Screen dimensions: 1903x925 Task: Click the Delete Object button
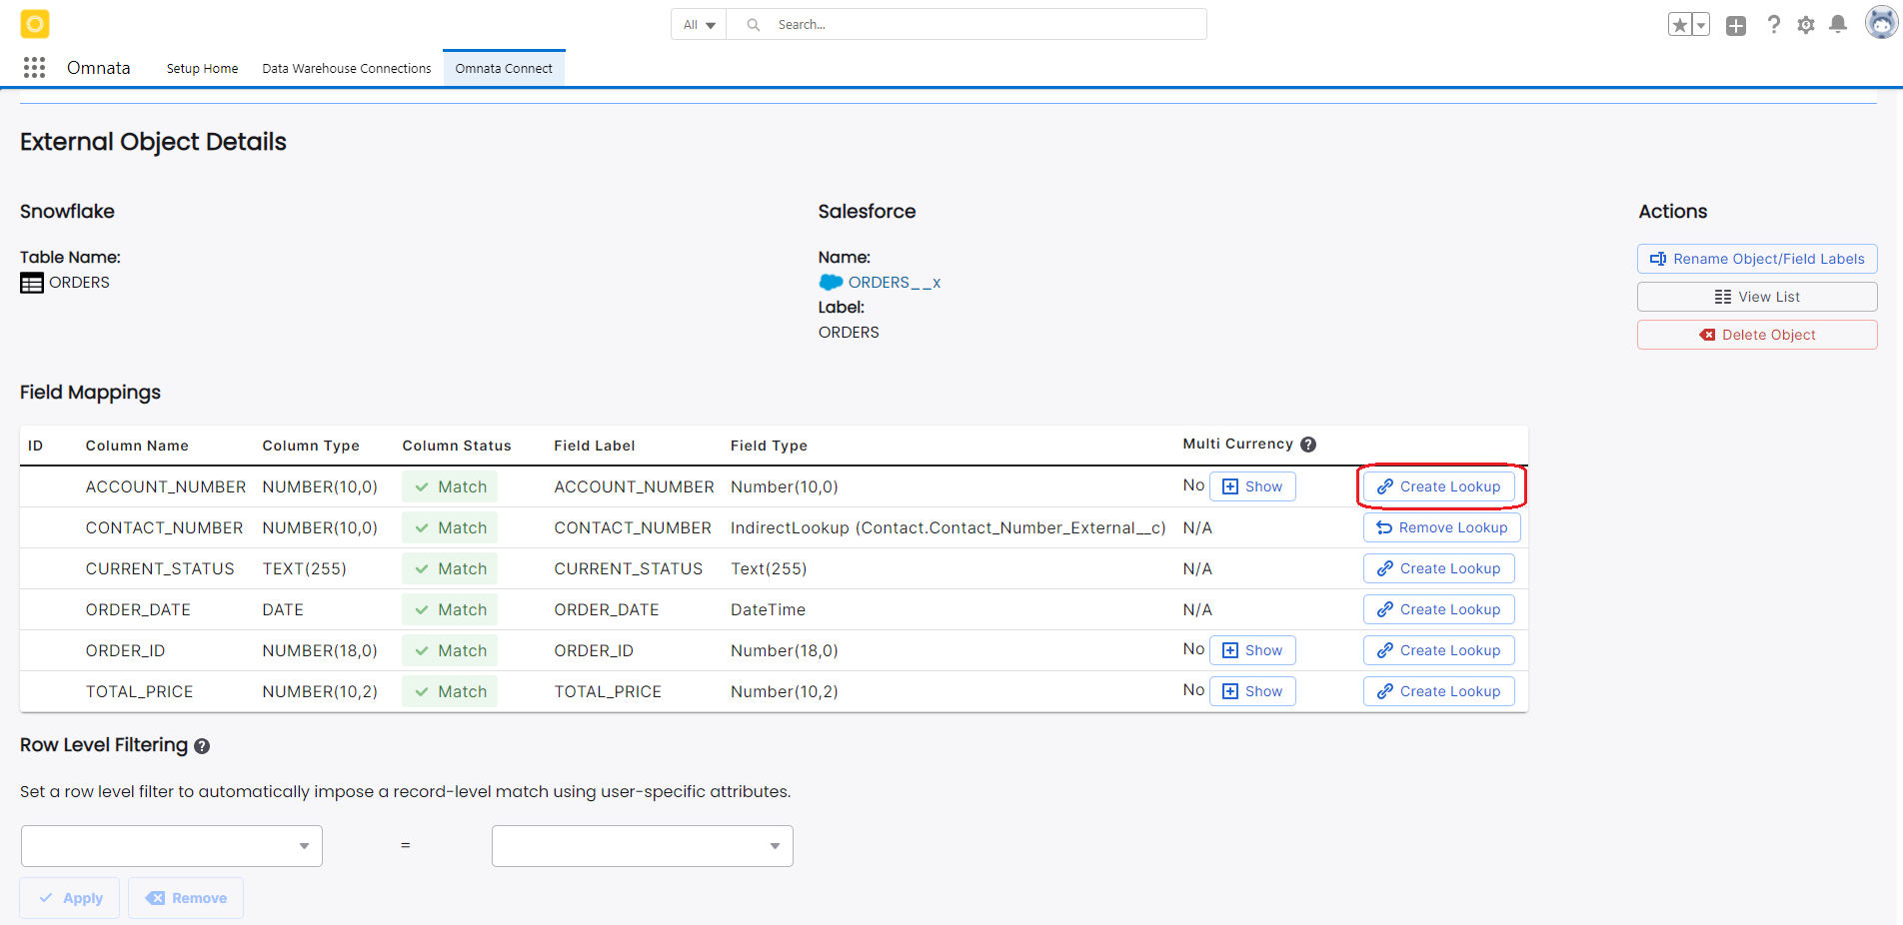click(1757, 335)
